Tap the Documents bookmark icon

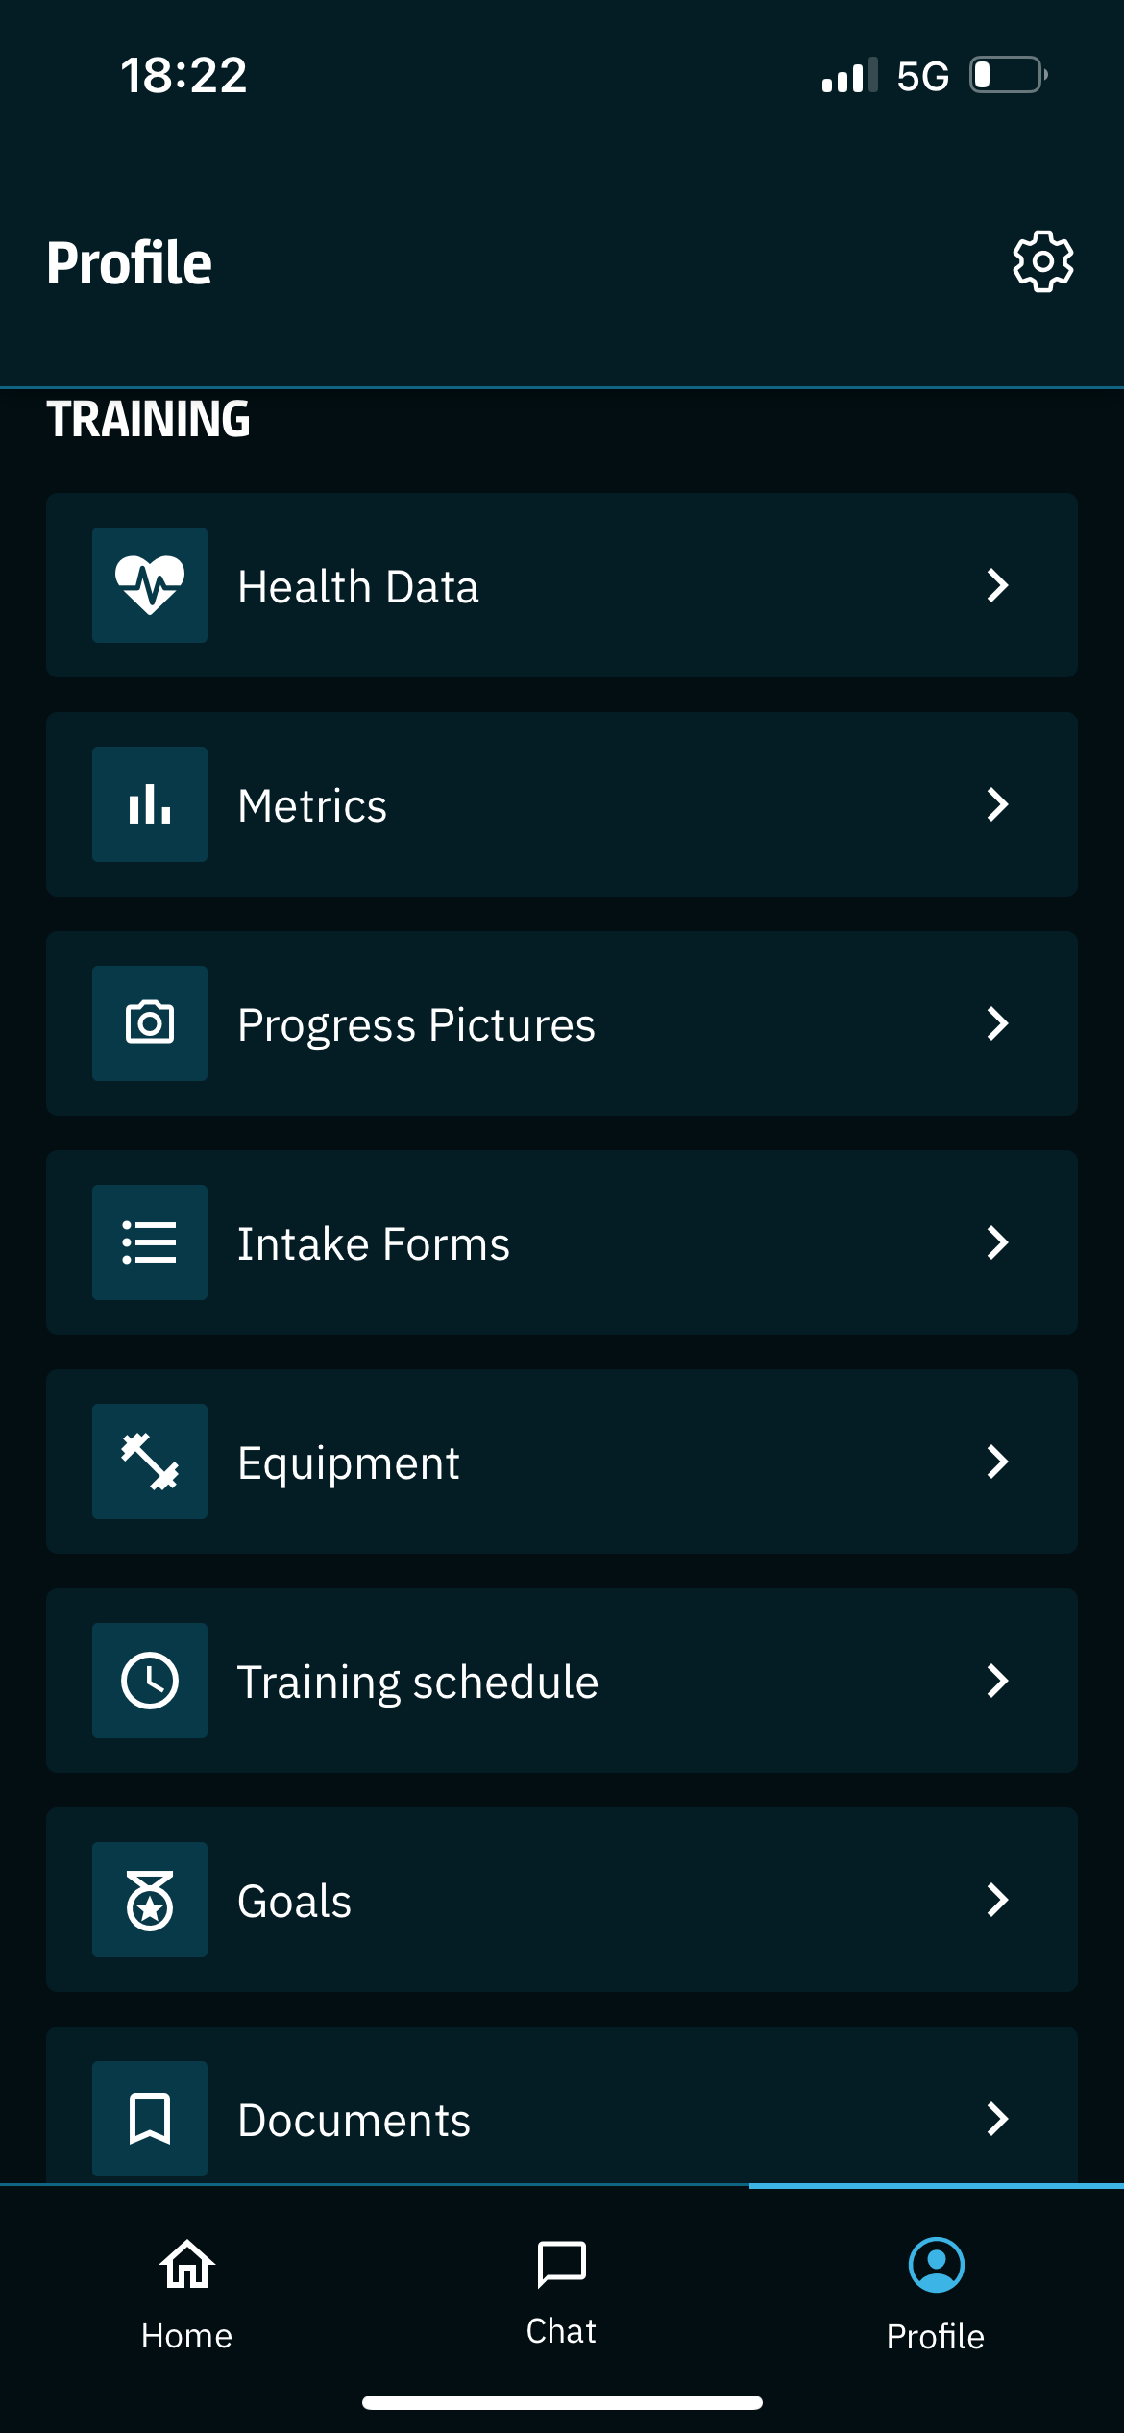click(150, 2119)
